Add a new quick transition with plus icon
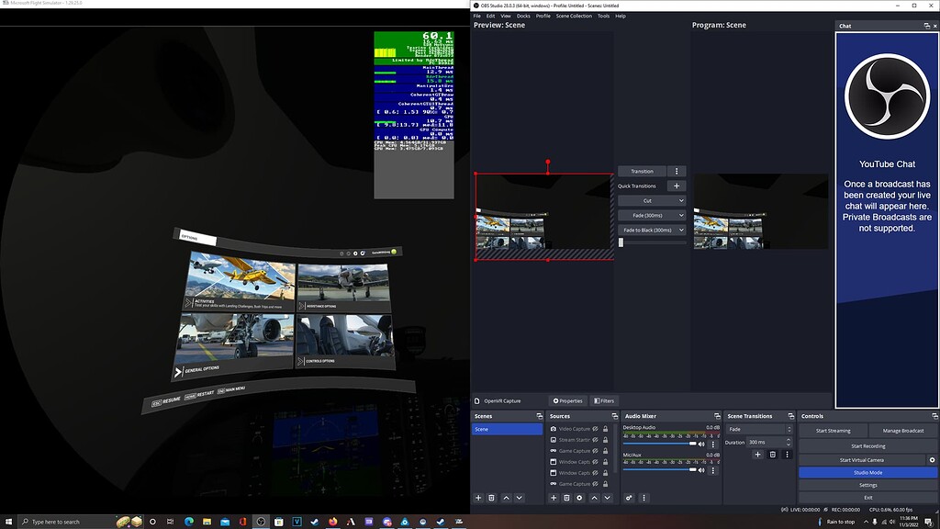This screenshot has height=529, width=940. click(x=677, y=186)
